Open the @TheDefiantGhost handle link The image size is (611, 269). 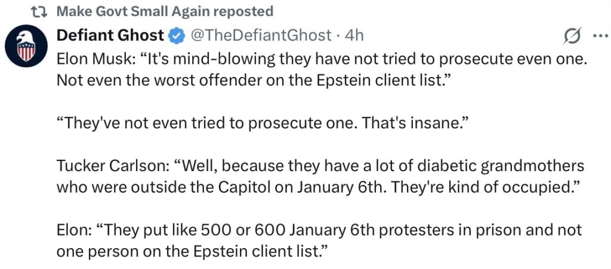[260, 36]
